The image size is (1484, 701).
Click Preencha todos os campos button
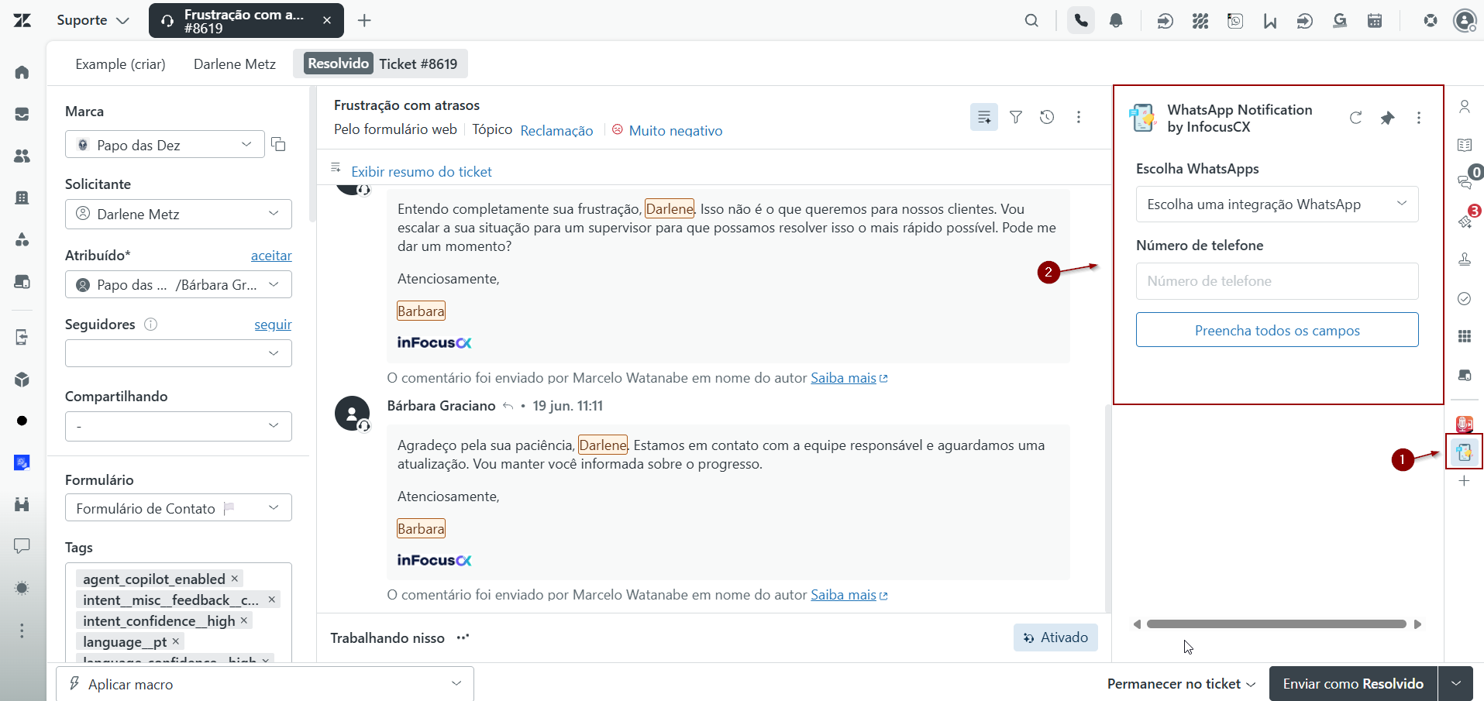1277,330
